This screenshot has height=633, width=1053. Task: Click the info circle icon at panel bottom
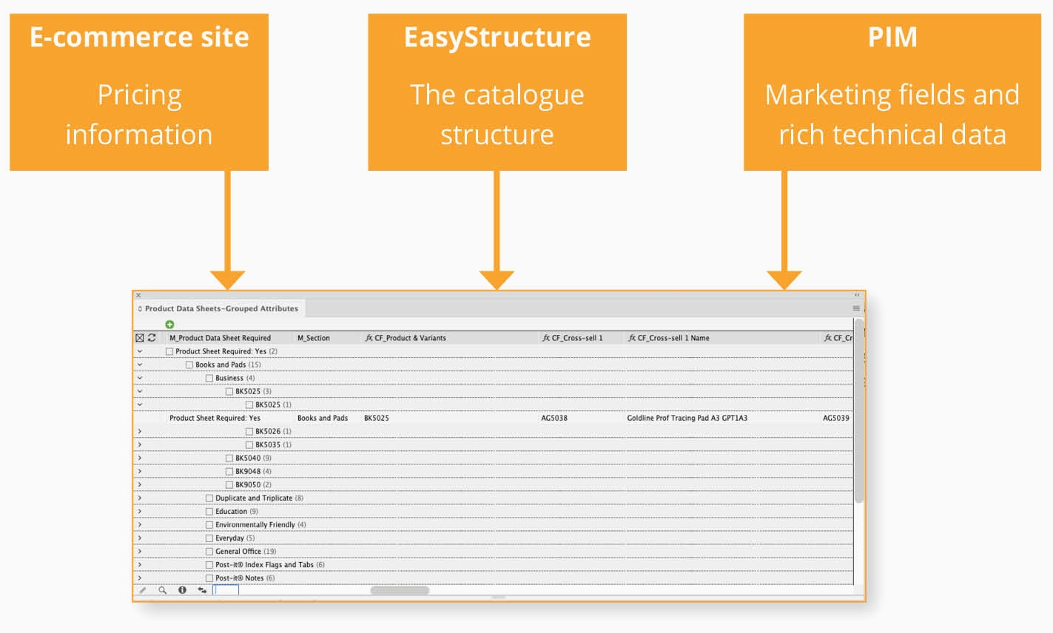[x=182, y=590]
